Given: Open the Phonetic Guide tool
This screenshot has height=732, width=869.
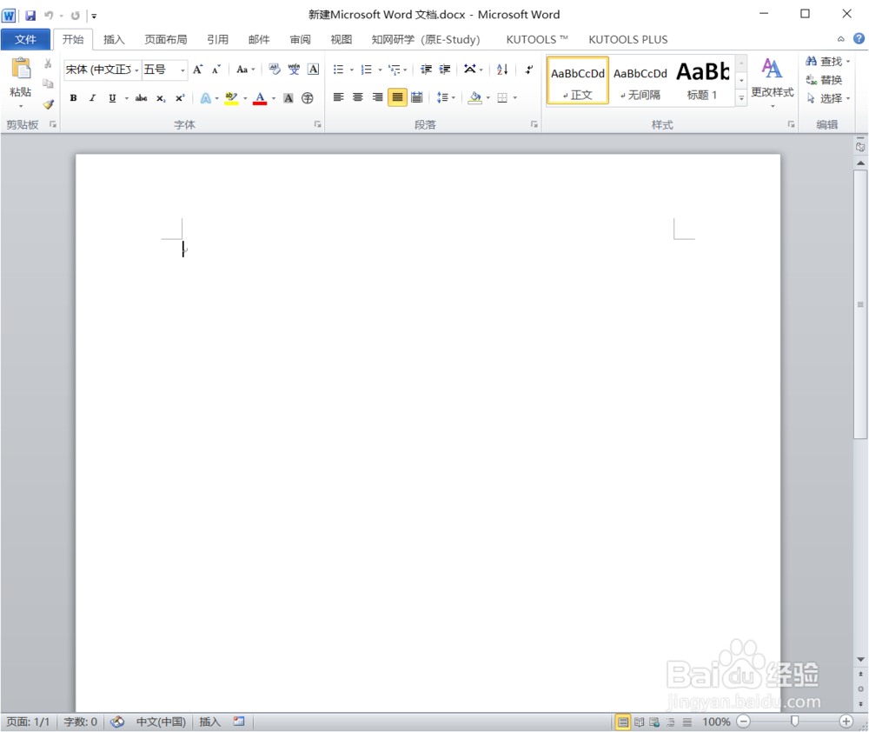Looking at the screenshot, I should point(294,70).
